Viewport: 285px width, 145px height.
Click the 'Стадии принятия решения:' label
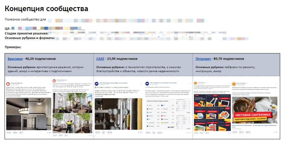point(27,33)
